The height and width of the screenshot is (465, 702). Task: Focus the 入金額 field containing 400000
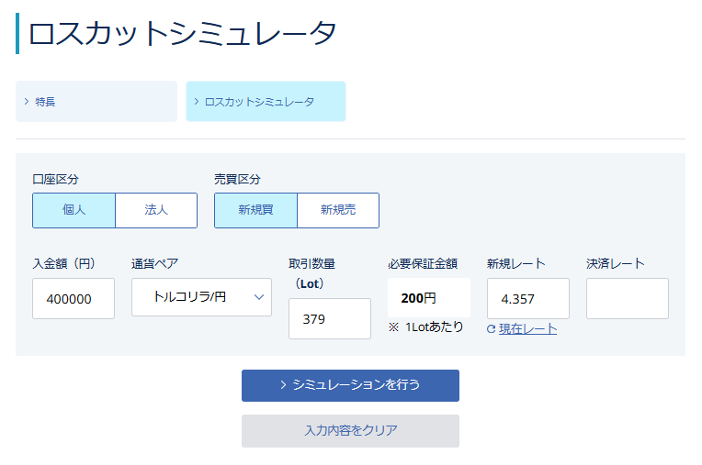click(x=74, y=299)
